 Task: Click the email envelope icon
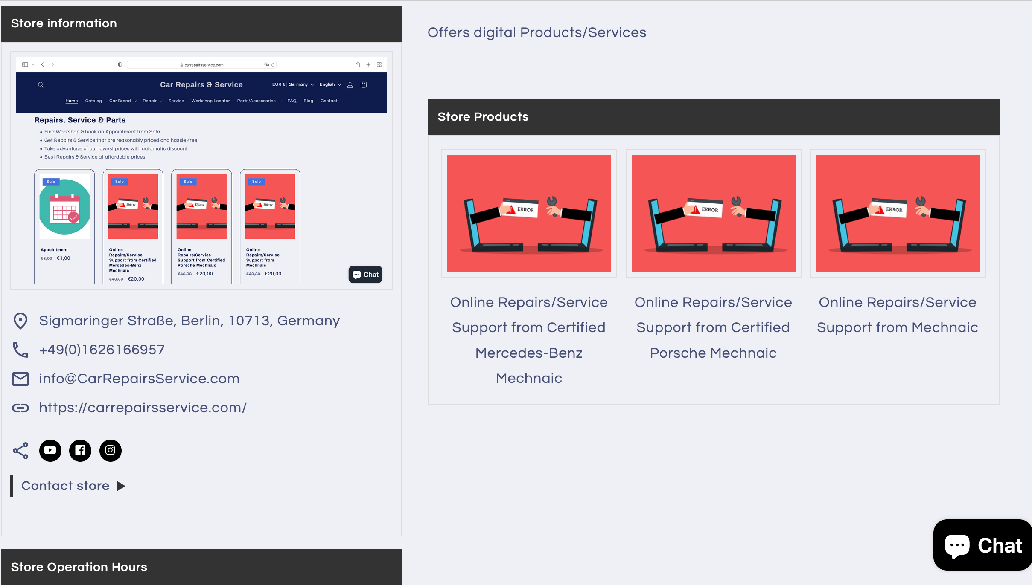[x=20, y=379]
